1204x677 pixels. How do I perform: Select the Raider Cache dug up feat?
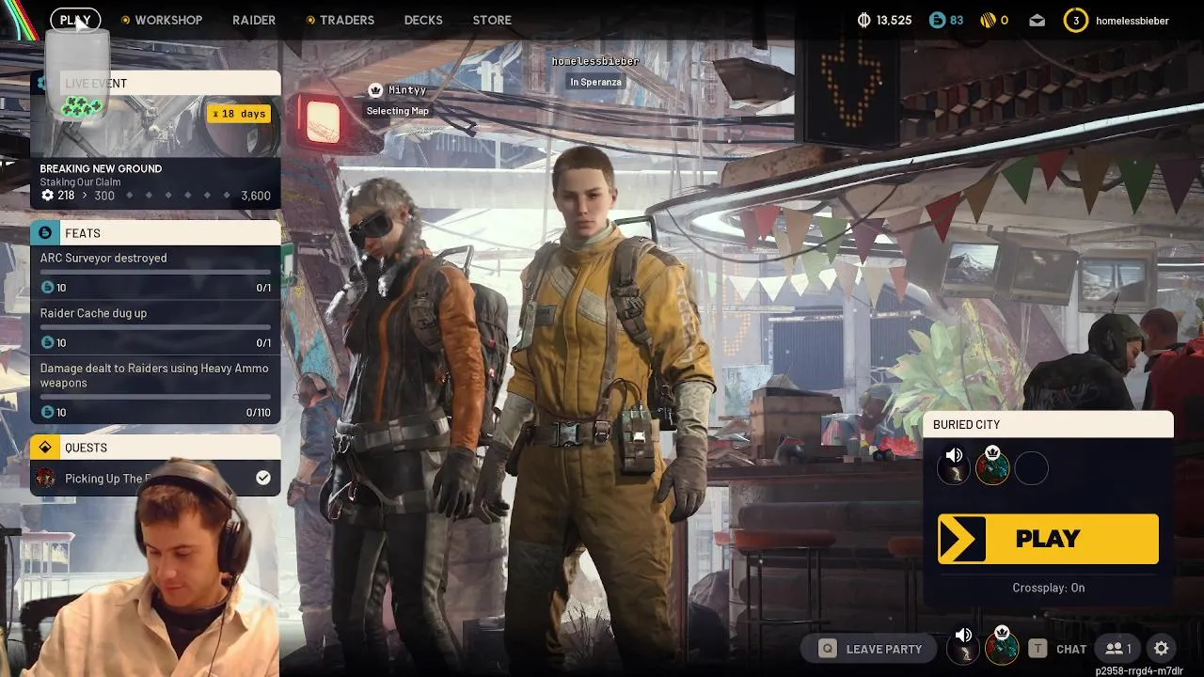[155, 328]
